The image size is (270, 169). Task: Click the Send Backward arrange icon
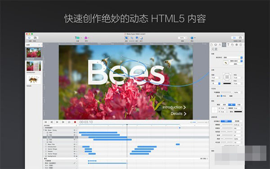coord(141,38)
